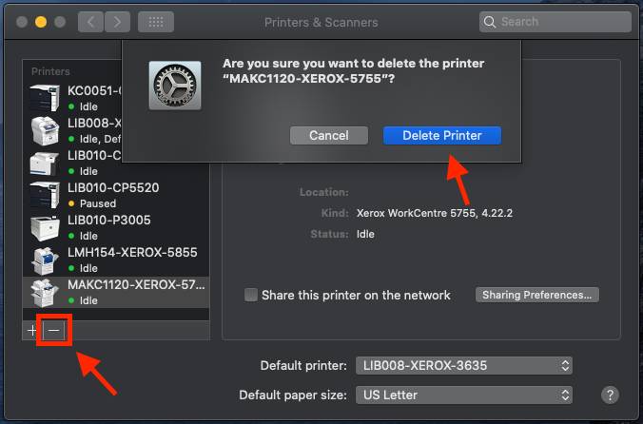
Task: Select the KC0051 printer at list top
Action: [x=94, y=98]
